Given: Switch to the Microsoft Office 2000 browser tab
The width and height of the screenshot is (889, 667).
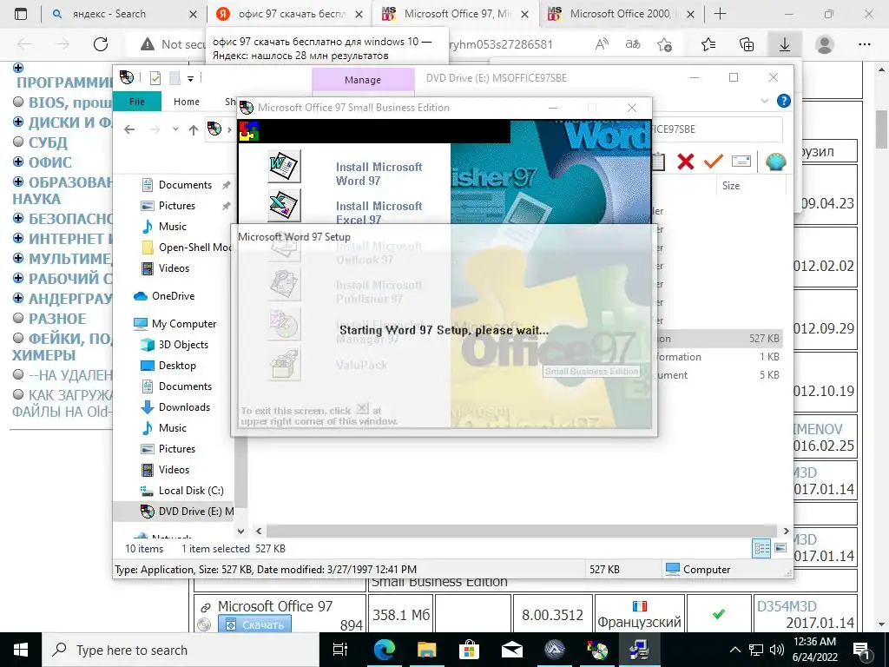Looking at the screenshot, I should tap(621, 14).
